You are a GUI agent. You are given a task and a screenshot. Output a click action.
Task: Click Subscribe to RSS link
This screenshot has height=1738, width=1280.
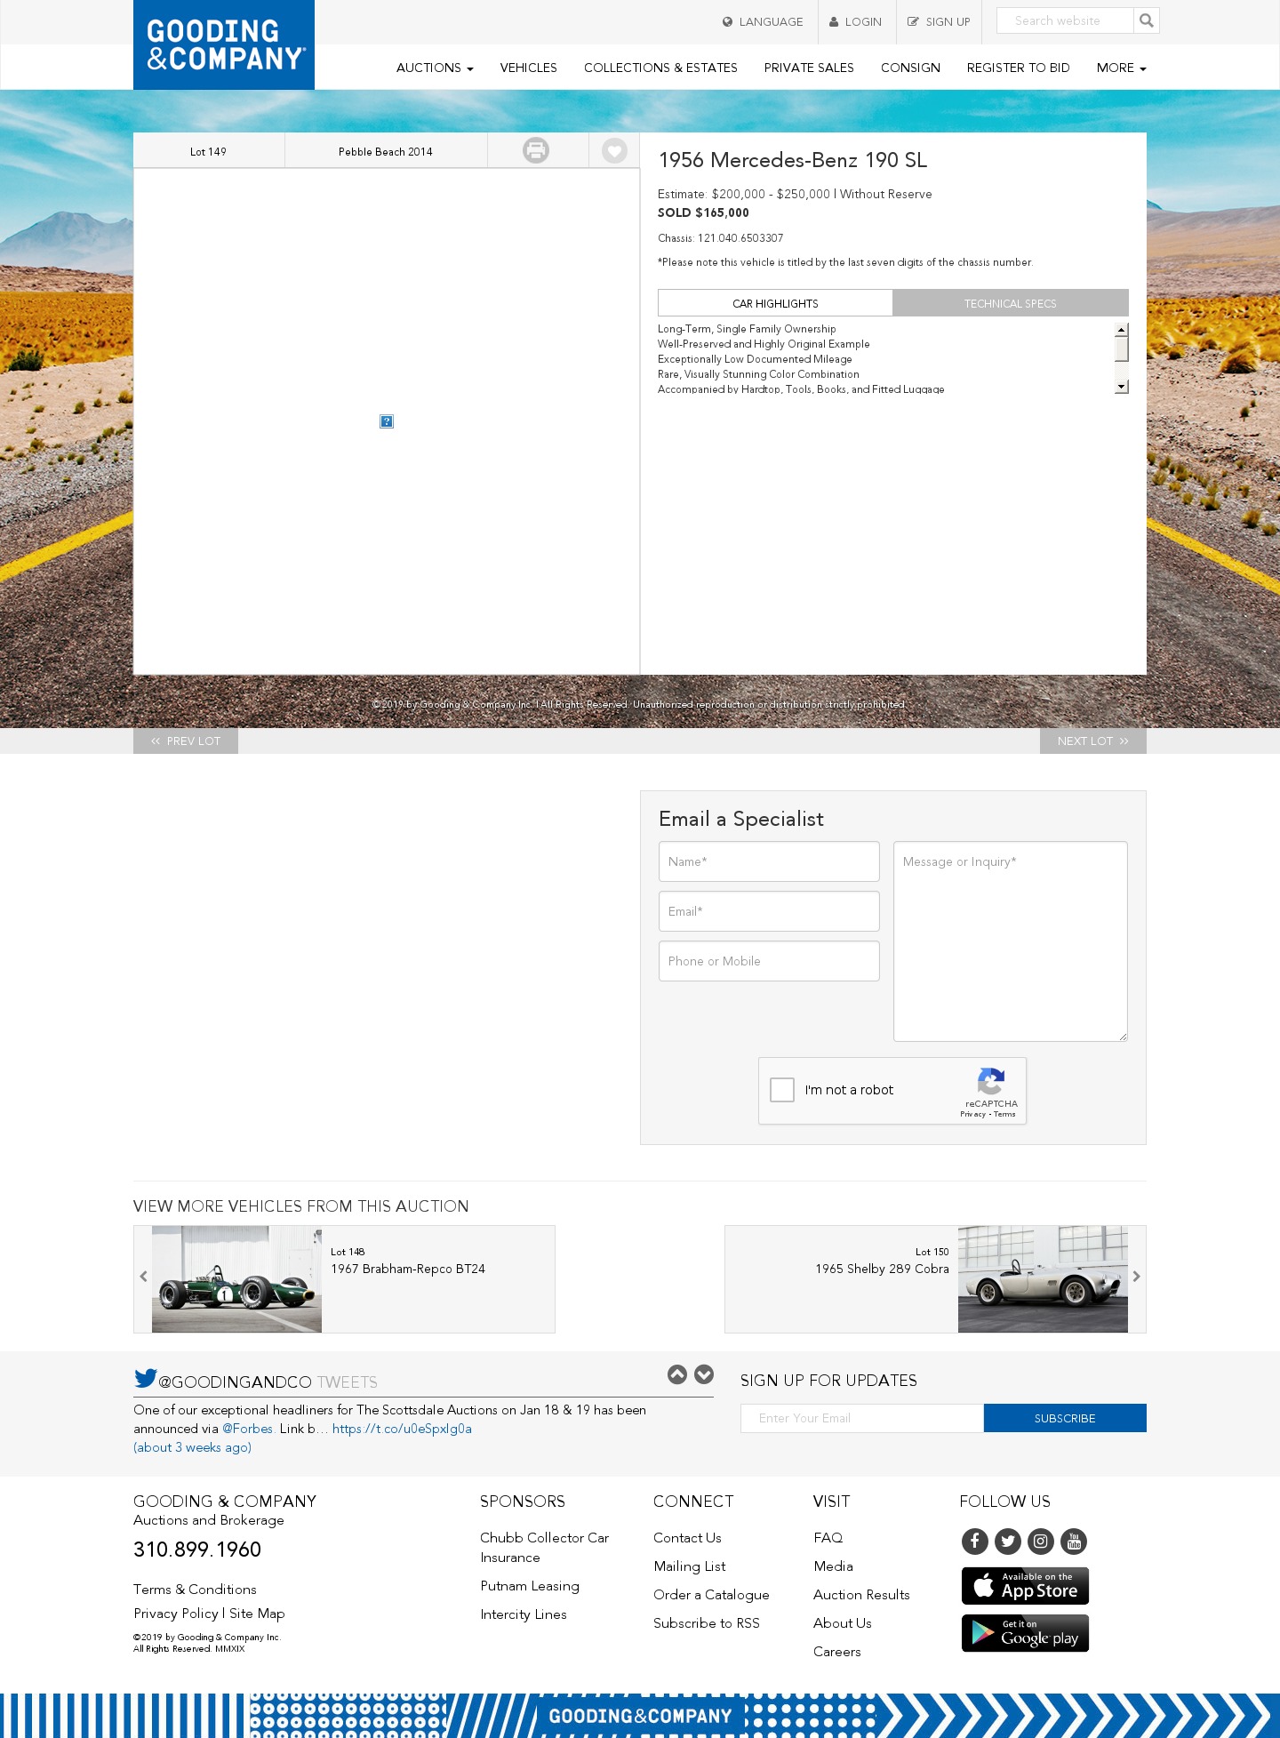pos(707,1623)
